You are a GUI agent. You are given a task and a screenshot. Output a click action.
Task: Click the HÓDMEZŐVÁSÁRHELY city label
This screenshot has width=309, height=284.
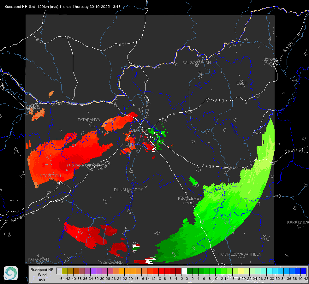[x=240, y=254]
